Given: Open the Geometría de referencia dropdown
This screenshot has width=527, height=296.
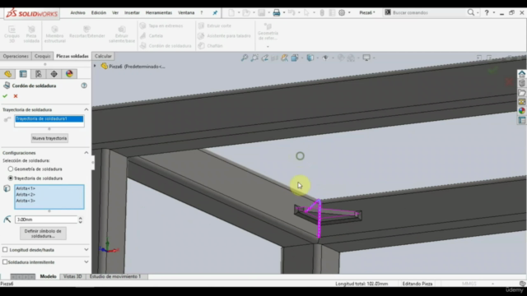Looking at the screenshot, I should pos(268,47).
